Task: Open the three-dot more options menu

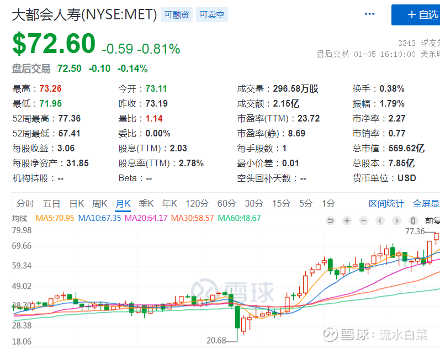Action: pyautogui.click(x=369, y=14)
